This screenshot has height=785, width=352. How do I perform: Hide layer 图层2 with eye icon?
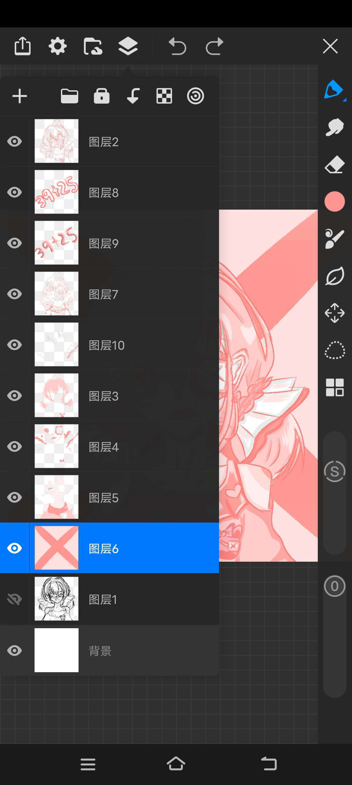15,141
